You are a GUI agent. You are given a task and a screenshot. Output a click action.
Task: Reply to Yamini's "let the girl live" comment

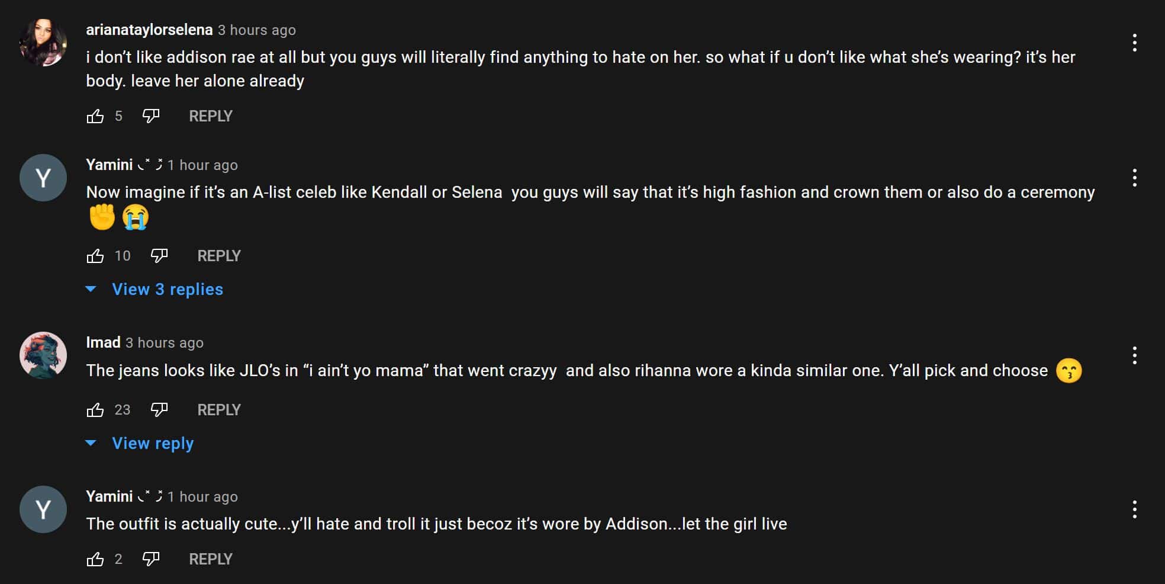210,559
